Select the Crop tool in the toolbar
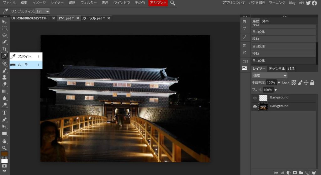 coord(4,49)
